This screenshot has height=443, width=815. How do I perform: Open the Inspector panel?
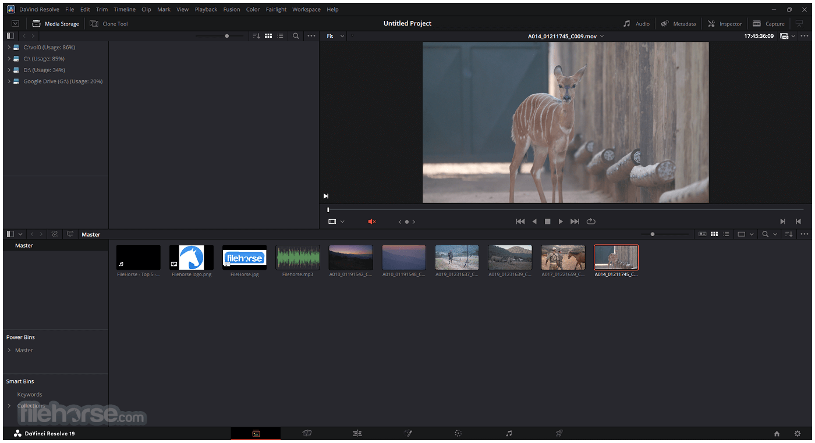(x=725, y=24)
